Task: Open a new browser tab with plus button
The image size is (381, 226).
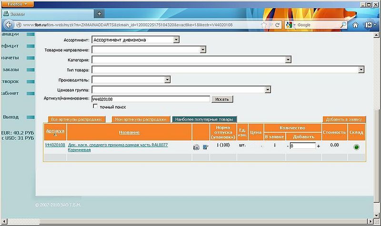Action: (99, 13)
